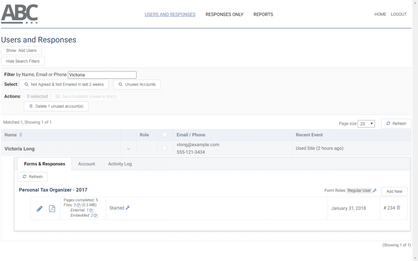Screen dimensions: 418x261
Task: Open the PDF icon for the tax organizer
Action: (x=52, y=208)
